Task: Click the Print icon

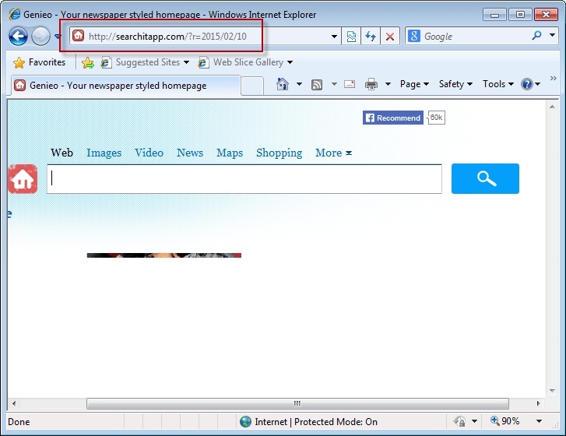Action: tap(371, 84)
